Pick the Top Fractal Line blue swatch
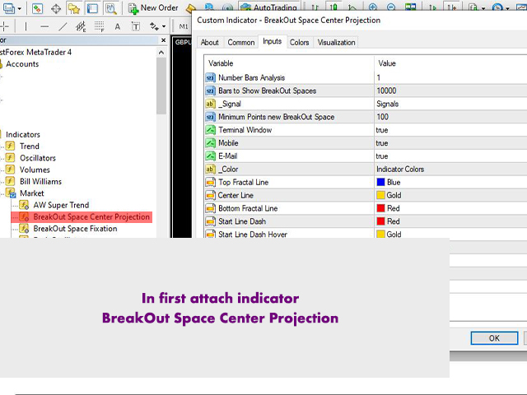527x395 pixels. [380, 182]
